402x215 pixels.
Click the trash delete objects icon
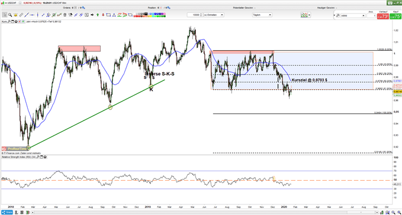[65, 15]
